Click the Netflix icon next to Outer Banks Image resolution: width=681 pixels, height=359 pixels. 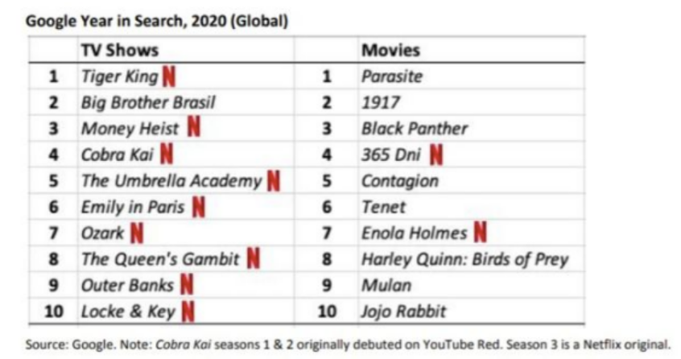[187, 285]
